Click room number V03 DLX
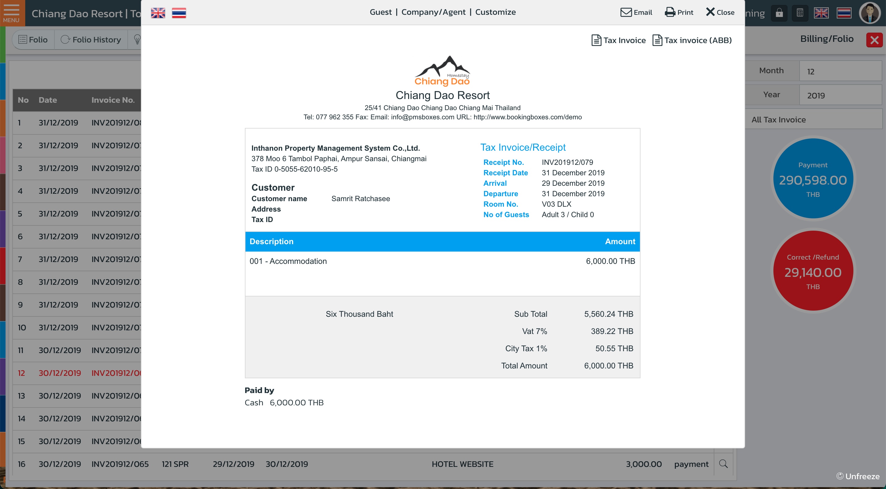Viewport: 886px width, 489px height. tap(556, 204)
